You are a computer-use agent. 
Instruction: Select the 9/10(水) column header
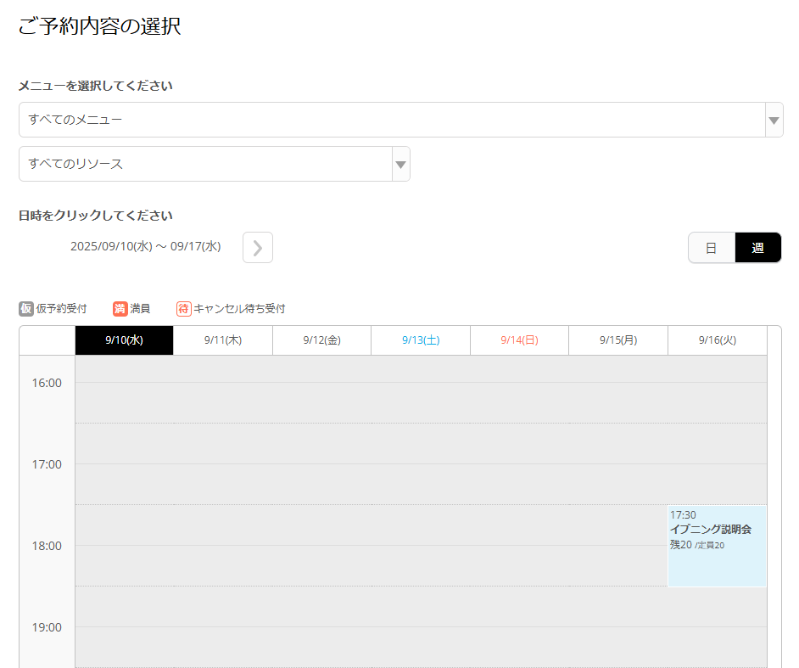124,340
